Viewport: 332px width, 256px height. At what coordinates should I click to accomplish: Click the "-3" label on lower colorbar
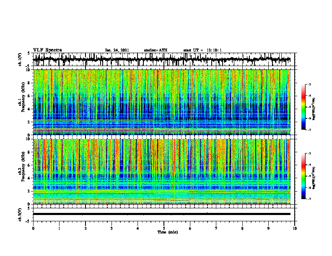[309, 154]
